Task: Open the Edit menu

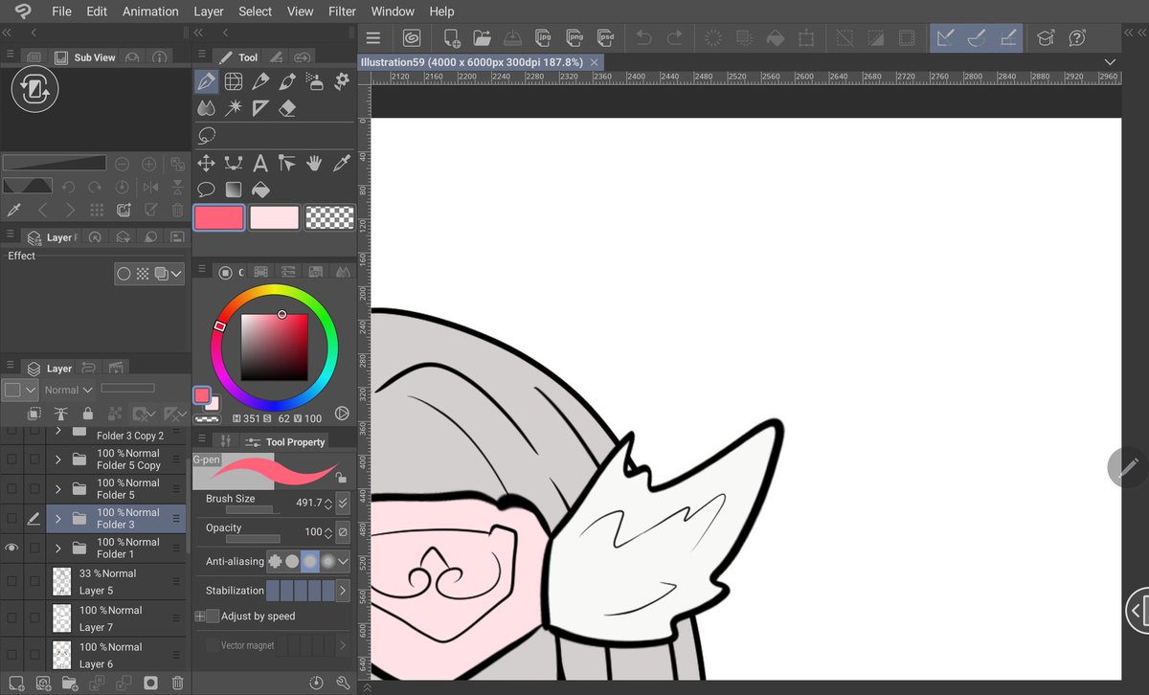Action: (97, 11)
